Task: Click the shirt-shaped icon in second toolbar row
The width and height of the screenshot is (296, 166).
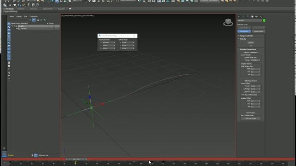Action: click(14, 5)
